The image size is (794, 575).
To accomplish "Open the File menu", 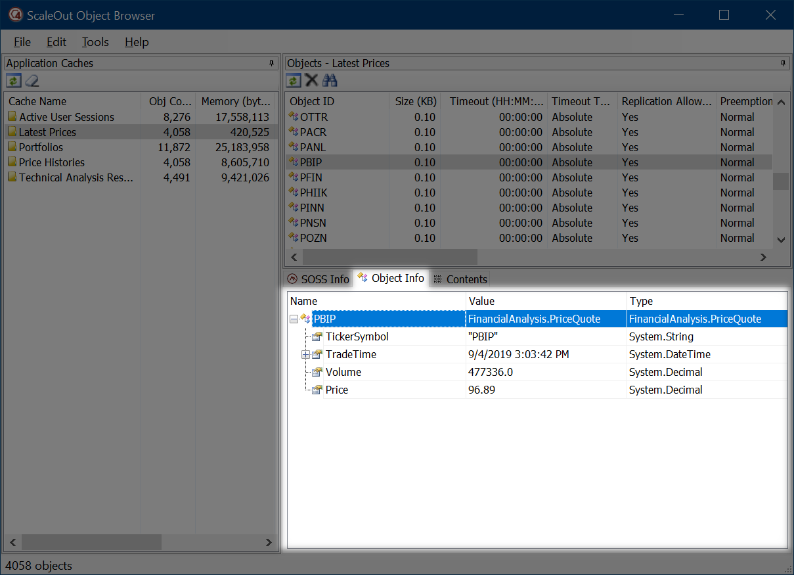I will point(22,42).
